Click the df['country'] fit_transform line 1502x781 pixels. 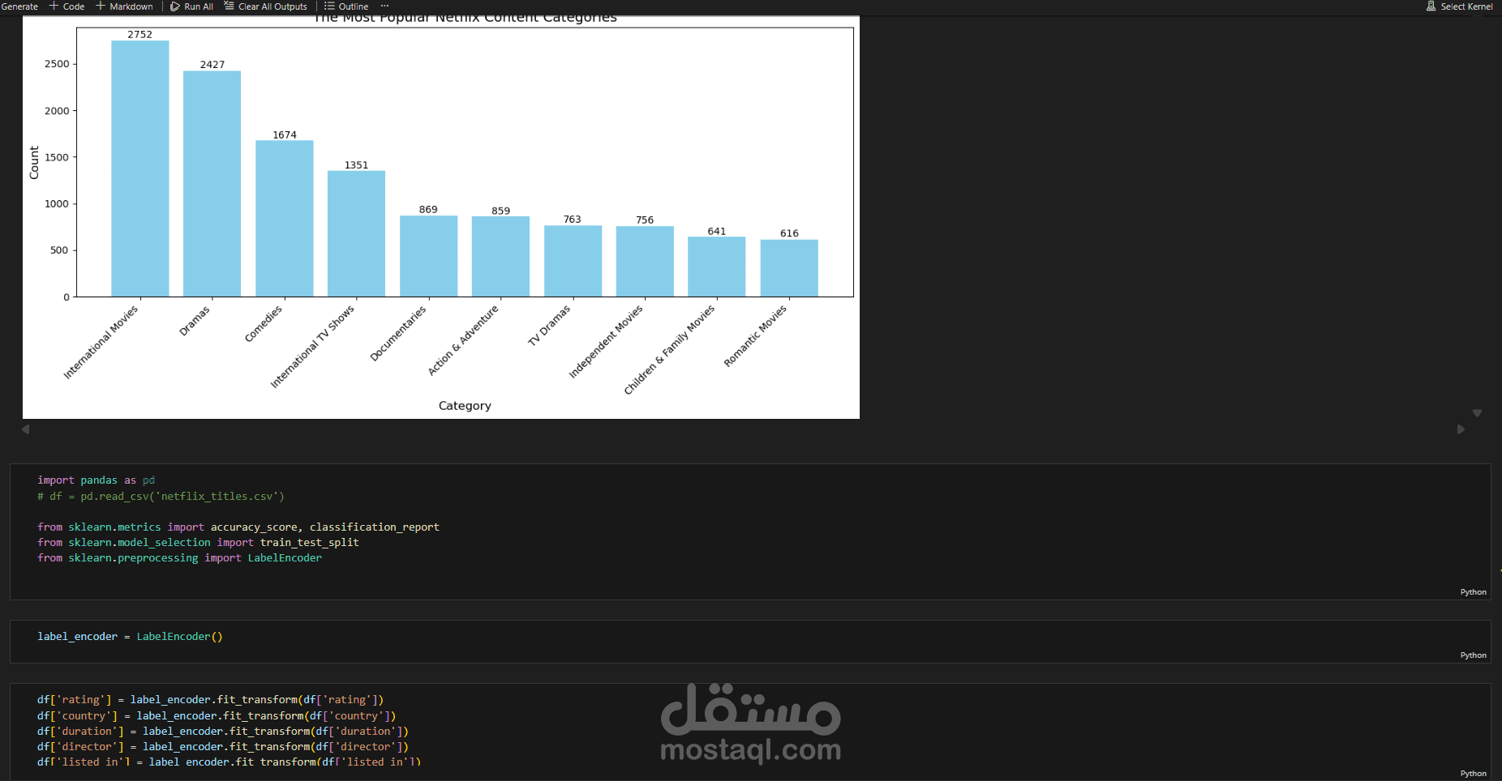pos(217,716)
